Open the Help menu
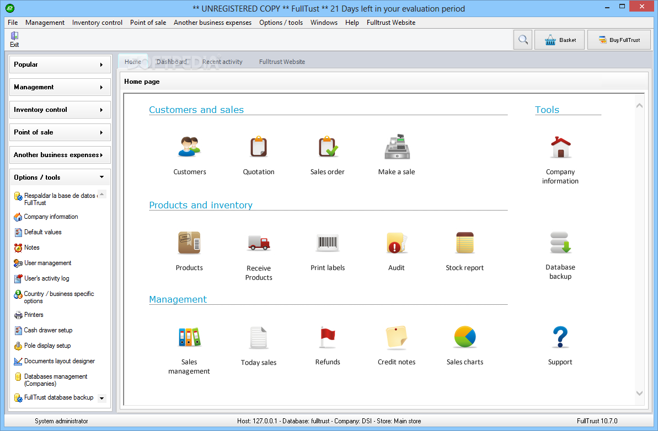658x431 pixels. 352,23
